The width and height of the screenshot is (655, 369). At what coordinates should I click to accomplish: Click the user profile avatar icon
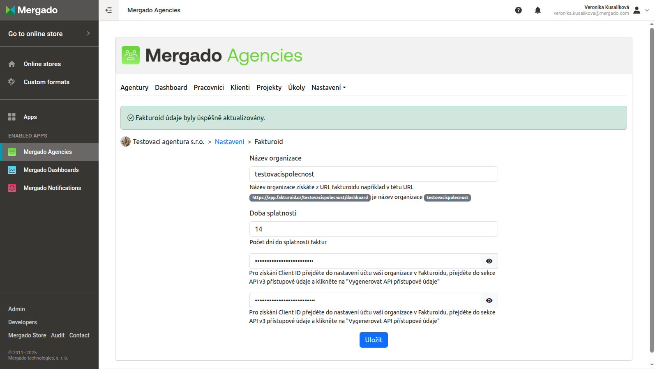pyautogui.click(x=637, y=10)
